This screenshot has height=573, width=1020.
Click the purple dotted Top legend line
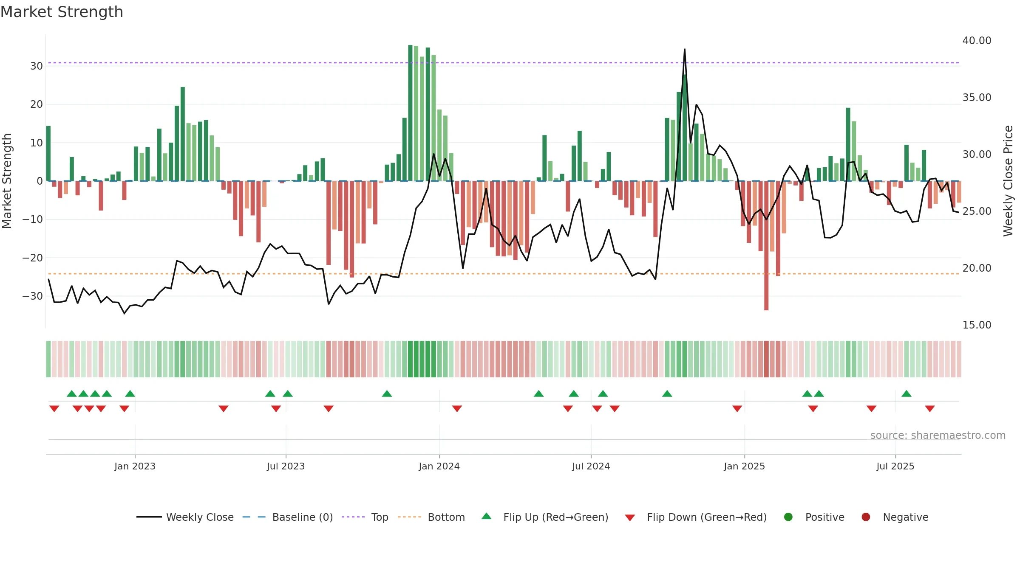(353, 517)
